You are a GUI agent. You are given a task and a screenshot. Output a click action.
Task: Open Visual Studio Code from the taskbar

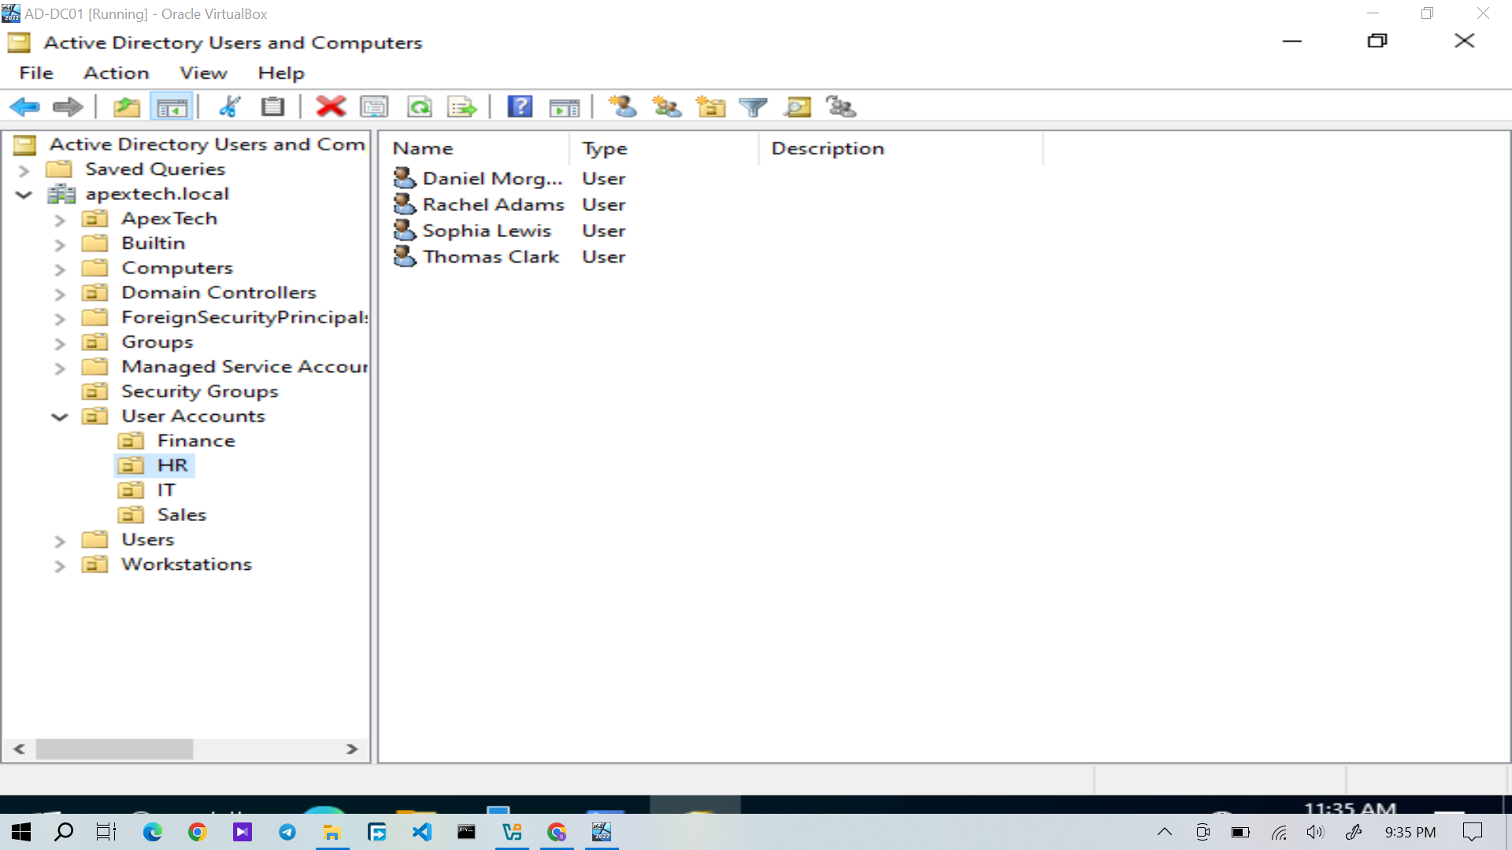click(x=422, y=832)
